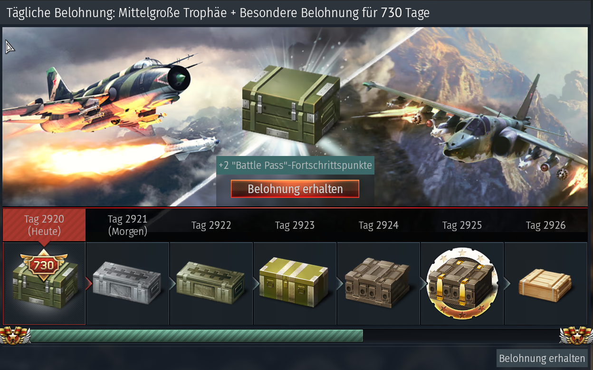This screenshot has width=593, height=370.
Task: Click the red Belohnung erhalten button
Action: coord(295,189)
